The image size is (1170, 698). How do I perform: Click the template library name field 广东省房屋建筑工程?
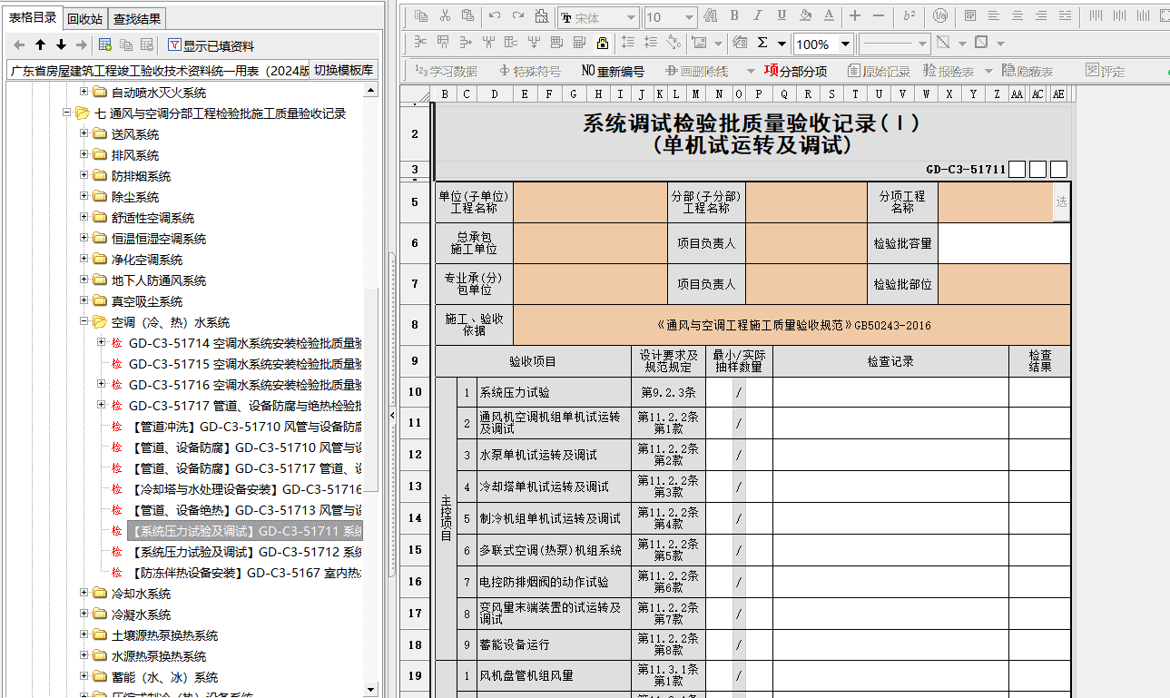point(158,71)
